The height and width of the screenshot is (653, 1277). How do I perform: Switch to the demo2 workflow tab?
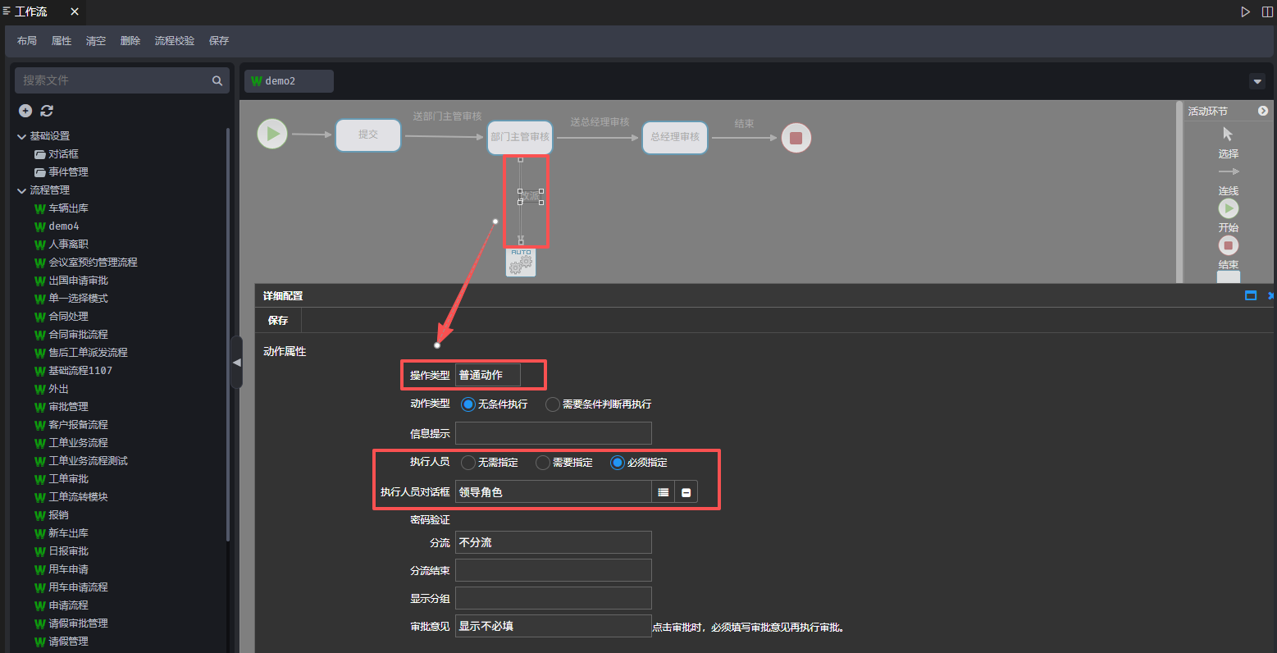pos(288,81)
